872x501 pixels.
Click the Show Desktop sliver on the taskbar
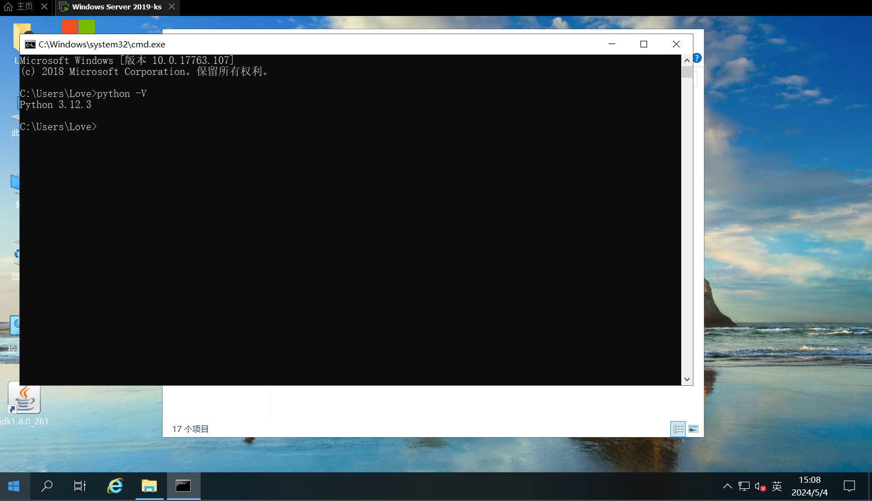click(x=870, y=486)
